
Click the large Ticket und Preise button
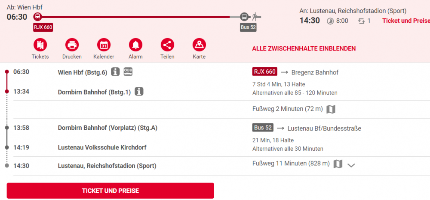pyautogui.click(x=110, y=191)
